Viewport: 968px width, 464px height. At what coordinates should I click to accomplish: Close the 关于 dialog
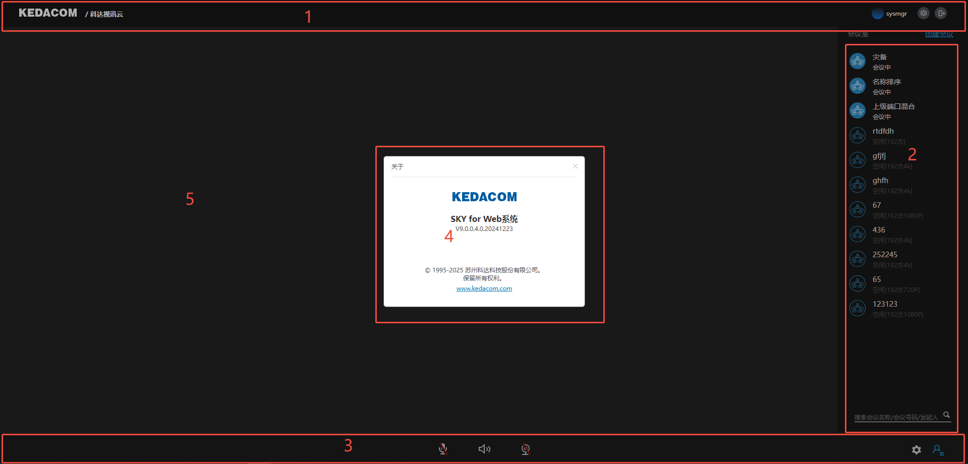[x=575, y=166]
